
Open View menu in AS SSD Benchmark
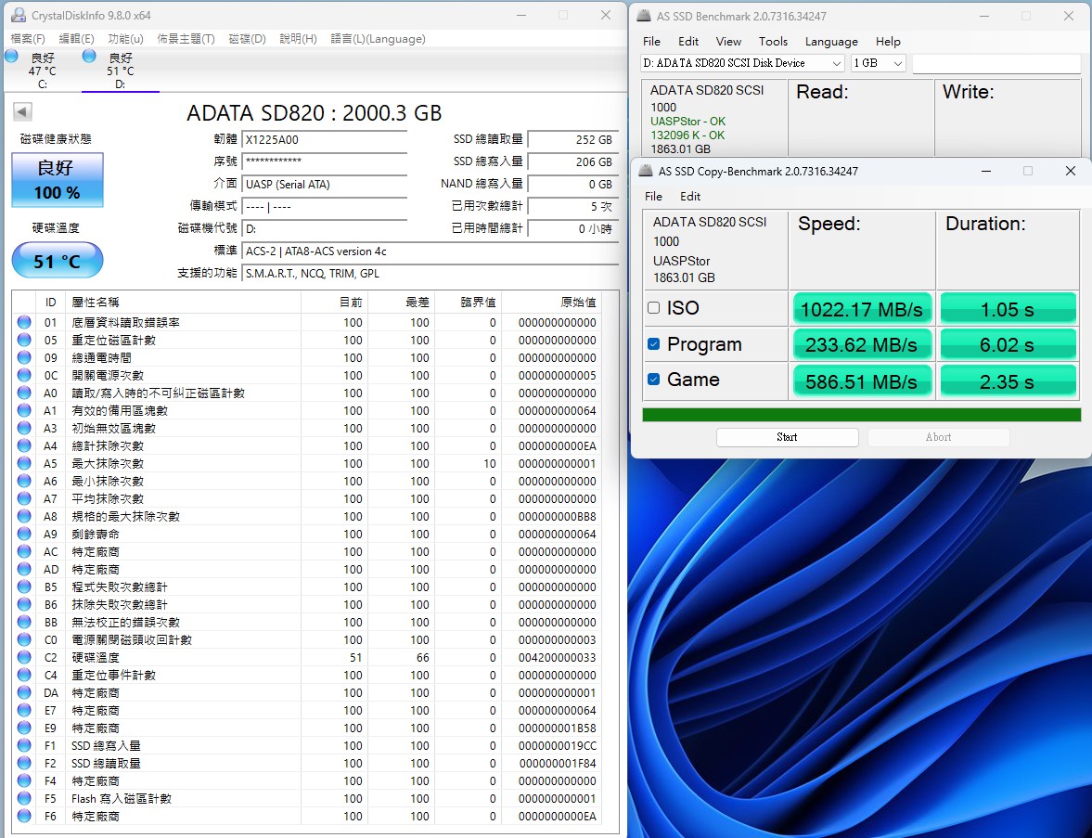(x=728, y=42)
